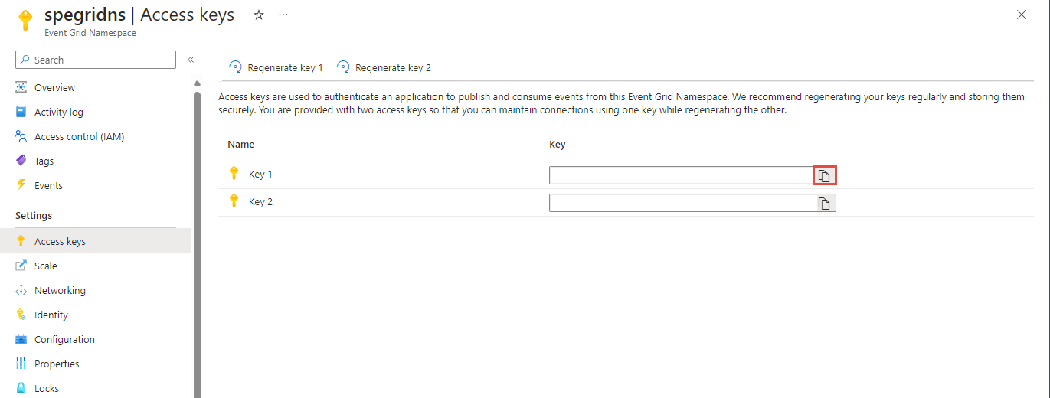The image size is (1050, 398).
Task: Open the more options ellipsis in header
Action: click(283, 15)
